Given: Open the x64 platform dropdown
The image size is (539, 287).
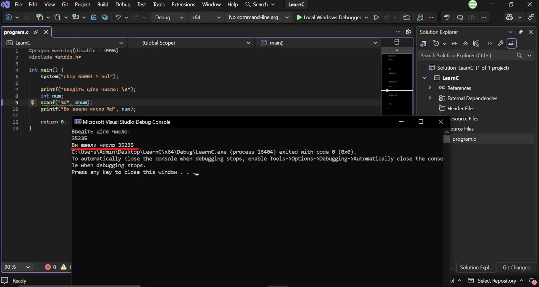Looking at the screenshot, I should (206, 17).
